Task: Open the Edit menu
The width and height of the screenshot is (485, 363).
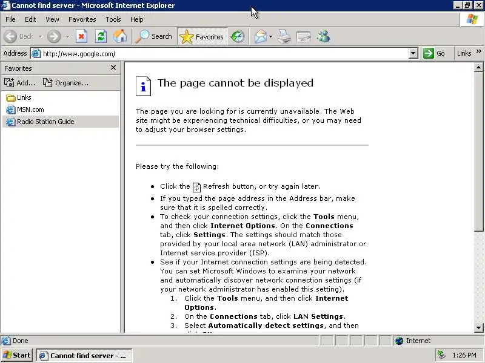Action: coord(30,19)
